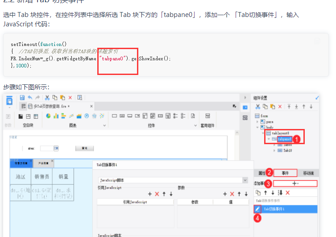The image size is (336, 237).
Task: Insert a radar chart
Action: [94, 116]
